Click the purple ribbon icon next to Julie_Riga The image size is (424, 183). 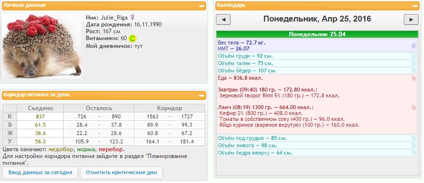[x=132, y=17]
